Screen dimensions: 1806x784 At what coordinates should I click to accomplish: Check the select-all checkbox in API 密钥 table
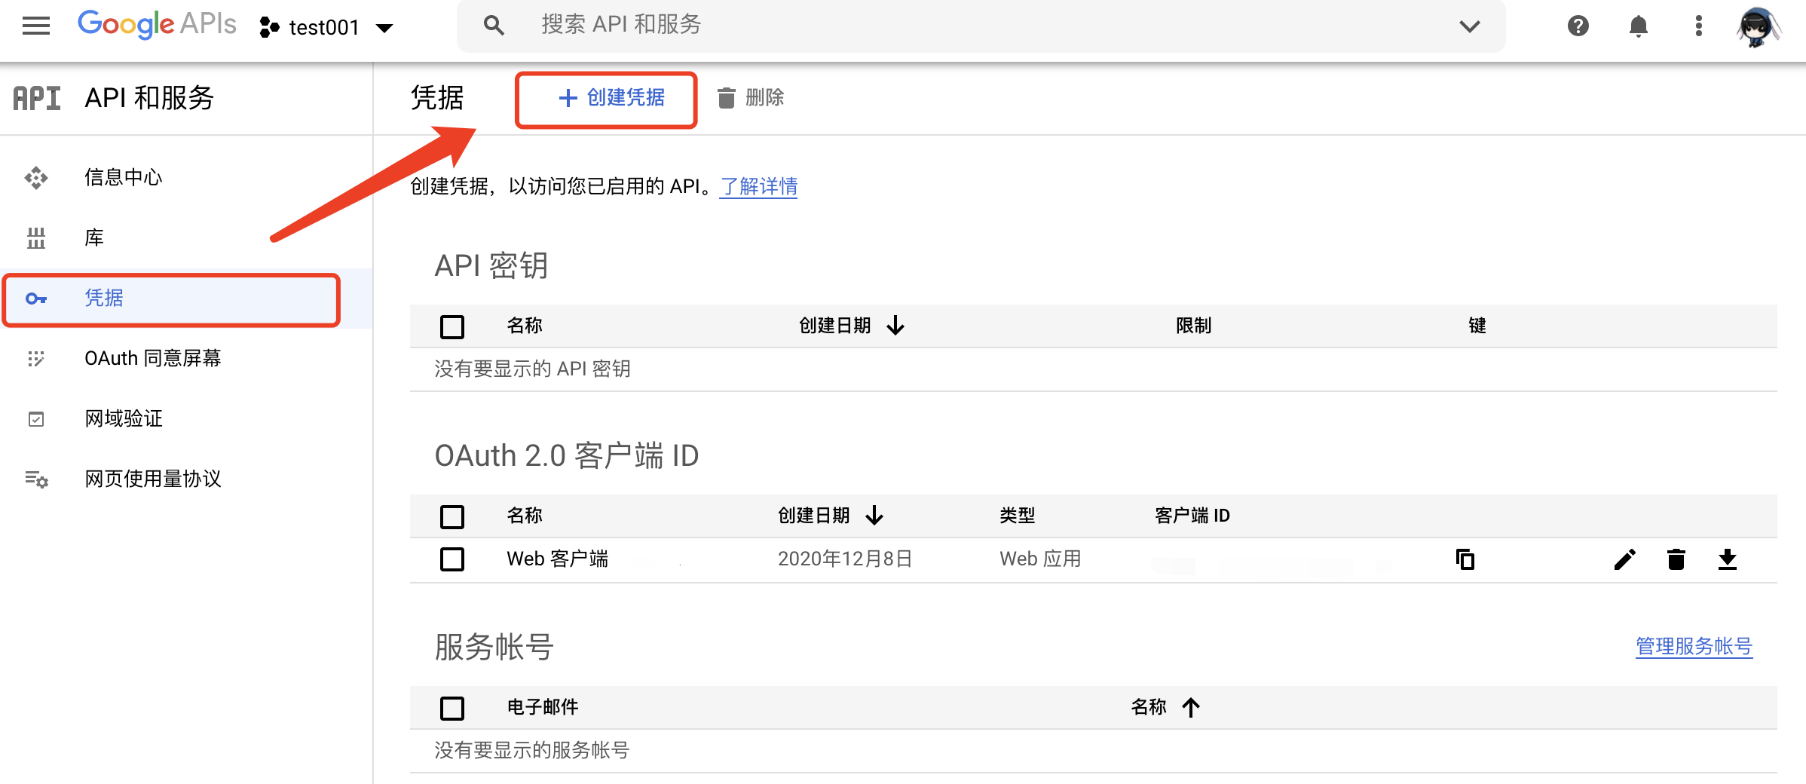click(451, 326)
